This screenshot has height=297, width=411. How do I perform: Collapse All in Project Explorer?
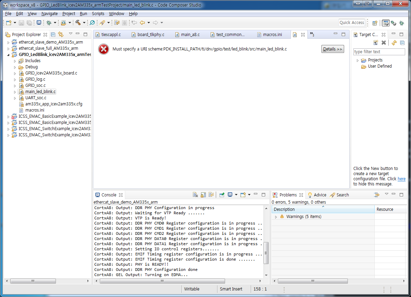(53, 34)
